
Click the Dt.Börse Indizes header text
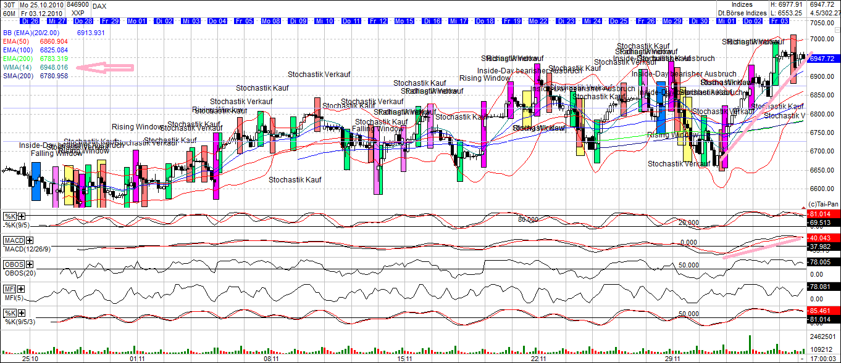point(742,12)
